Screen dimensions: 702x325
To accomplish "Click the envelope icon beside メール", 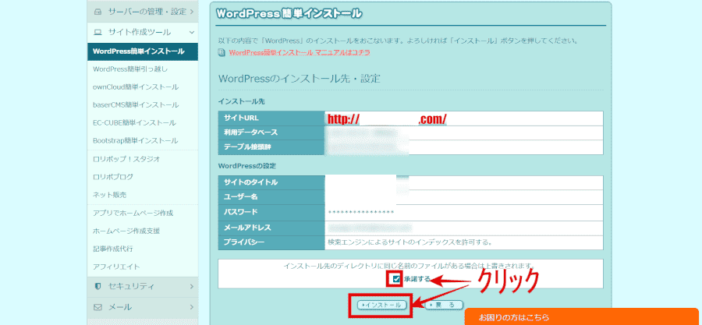I will (x=97, y=308).
